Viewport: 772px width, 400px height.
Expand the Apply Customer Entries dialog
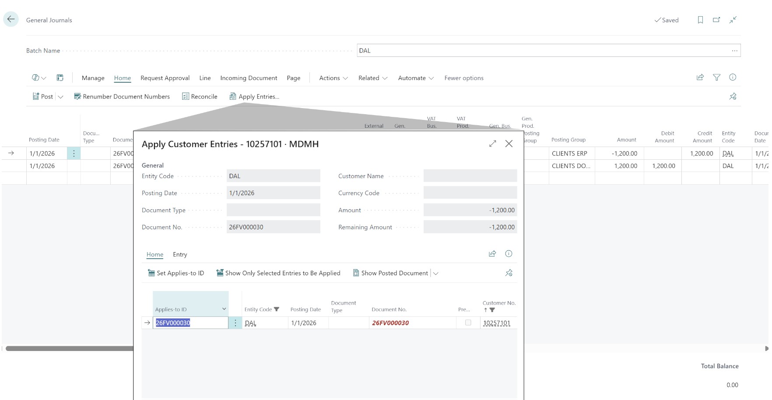click(x=493, y=144)
